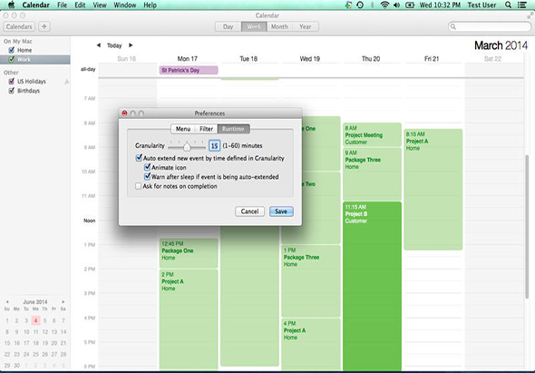Click the vertical scrollbar of week view
The width and height of the screenshot is (535, 373).
pos(528,226)
